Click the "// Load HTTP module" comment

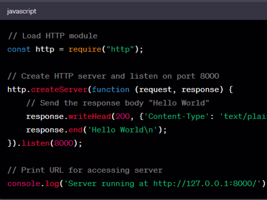(x=52, y=36)
